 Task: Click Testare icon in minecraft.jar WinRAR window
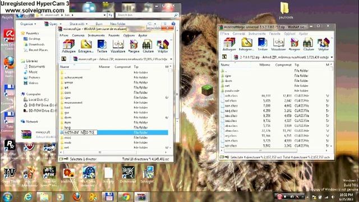102,46
